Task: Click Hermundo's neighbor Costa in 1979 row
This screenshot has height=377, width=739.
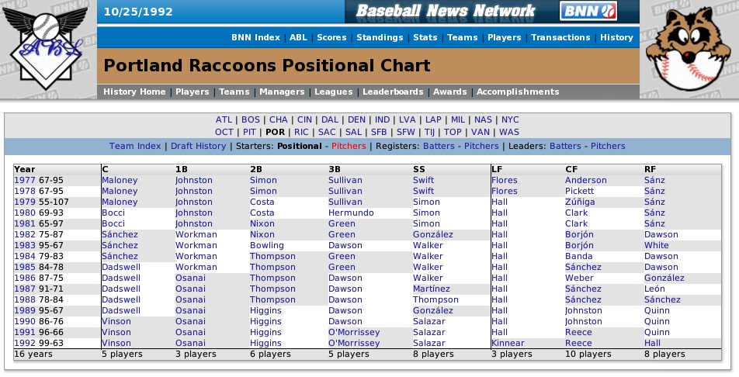Action: [x=262, y=202]
